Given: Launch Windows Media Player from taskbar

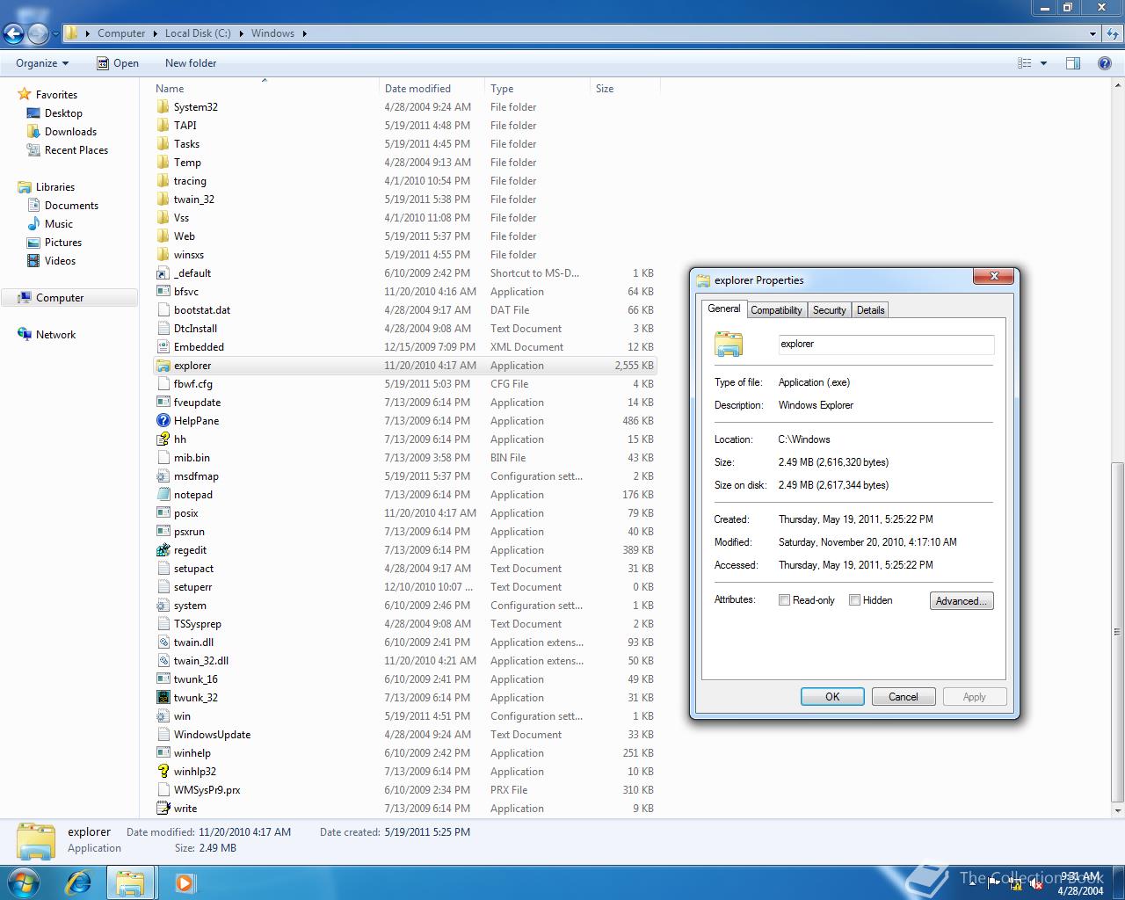Looking at the screenshot, I should 185,882.
